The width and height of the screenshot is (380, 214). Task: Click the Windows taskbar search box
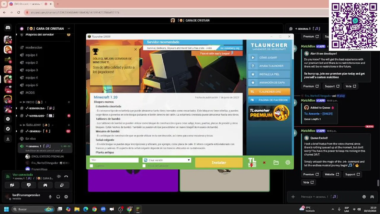tap(33, 209)
